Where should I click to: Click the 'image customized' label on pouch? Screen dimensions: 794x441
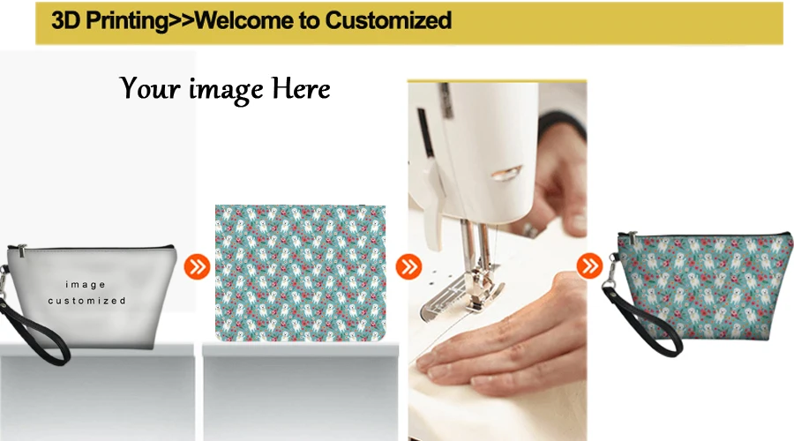[x=86, y=293]
